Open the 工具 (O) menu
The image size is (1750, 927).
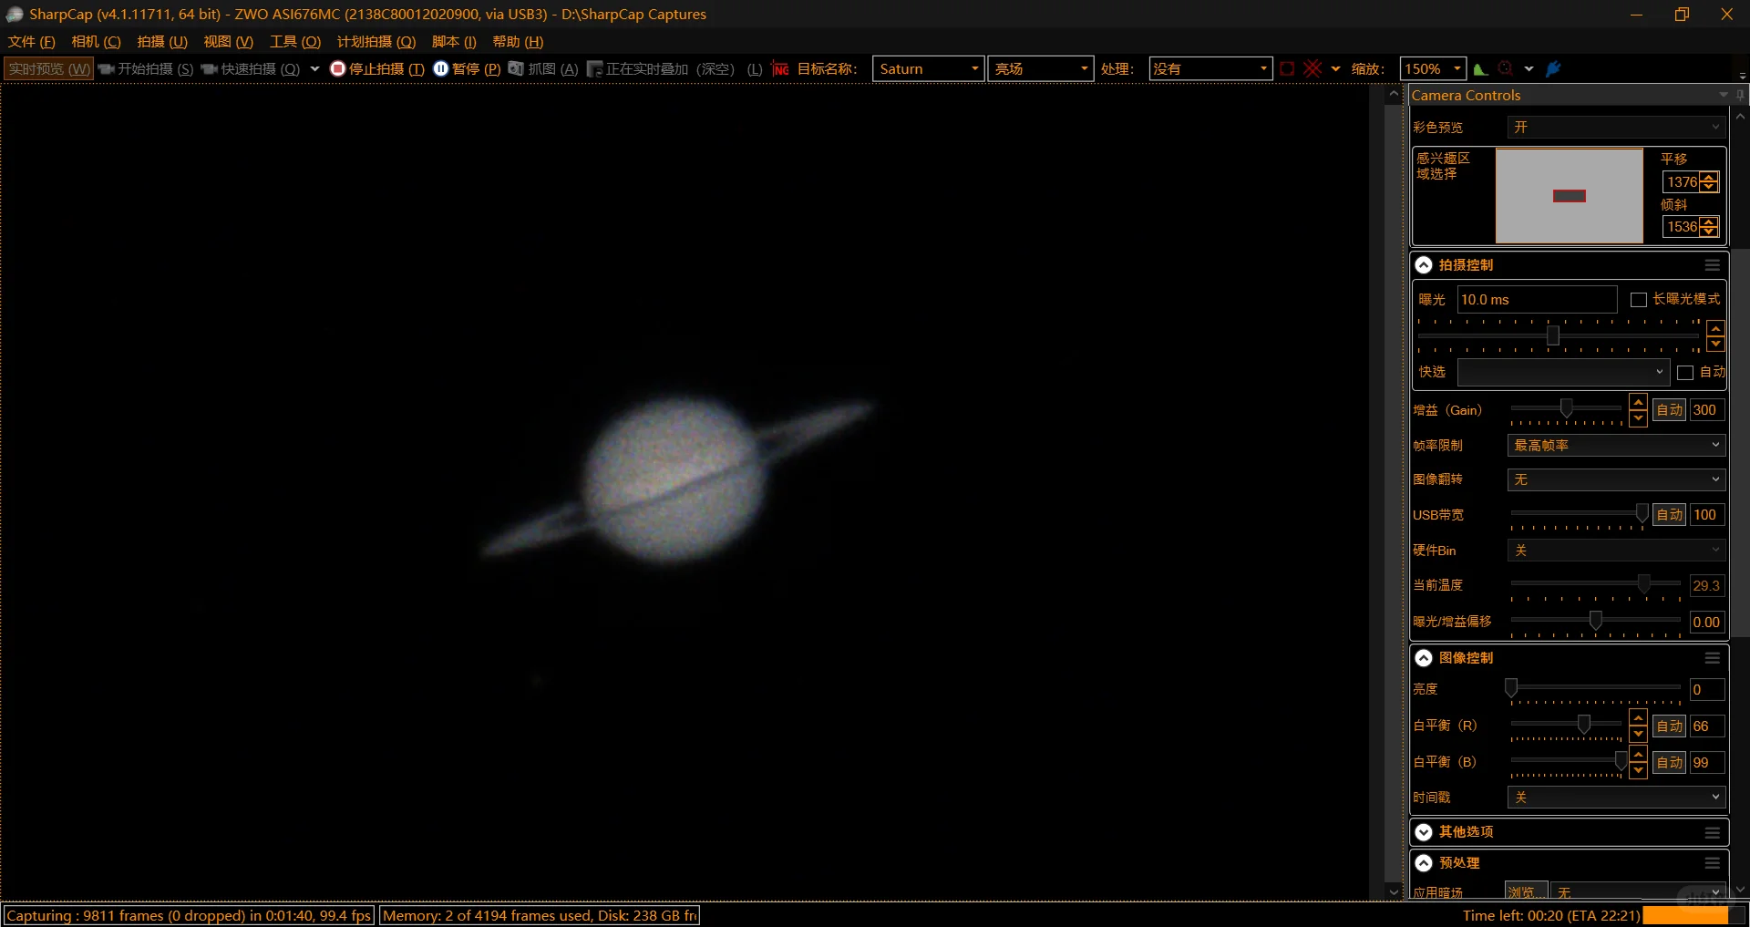(295, 42)
